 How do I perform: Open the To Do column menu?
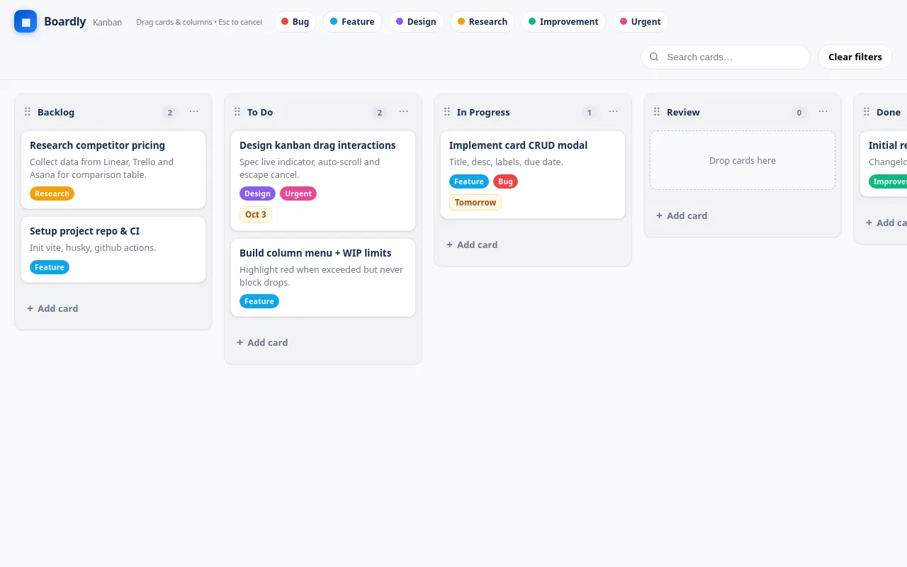(x=404, y=111)
